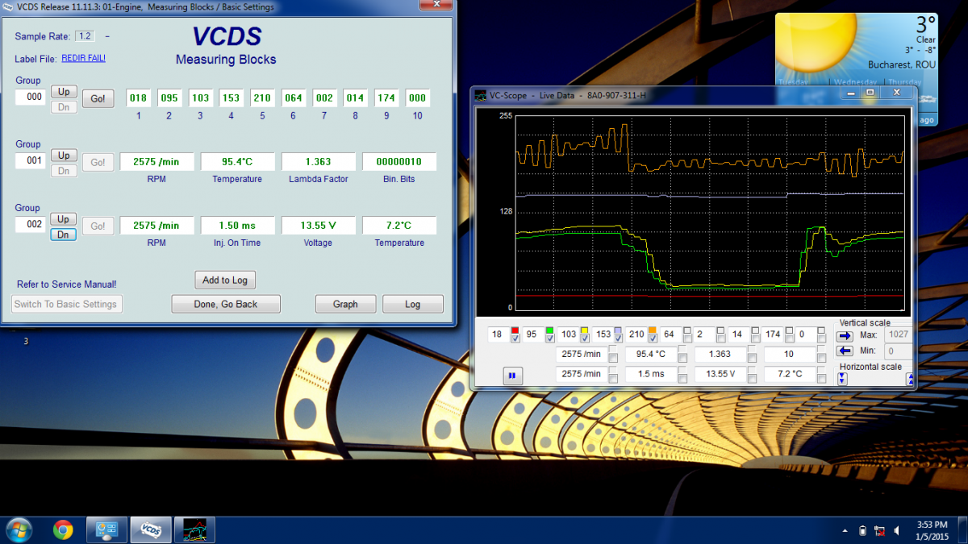This screenshot has width=968, height=544.
Task: Enable graphing checkbox for value 14
Action: 754,338
